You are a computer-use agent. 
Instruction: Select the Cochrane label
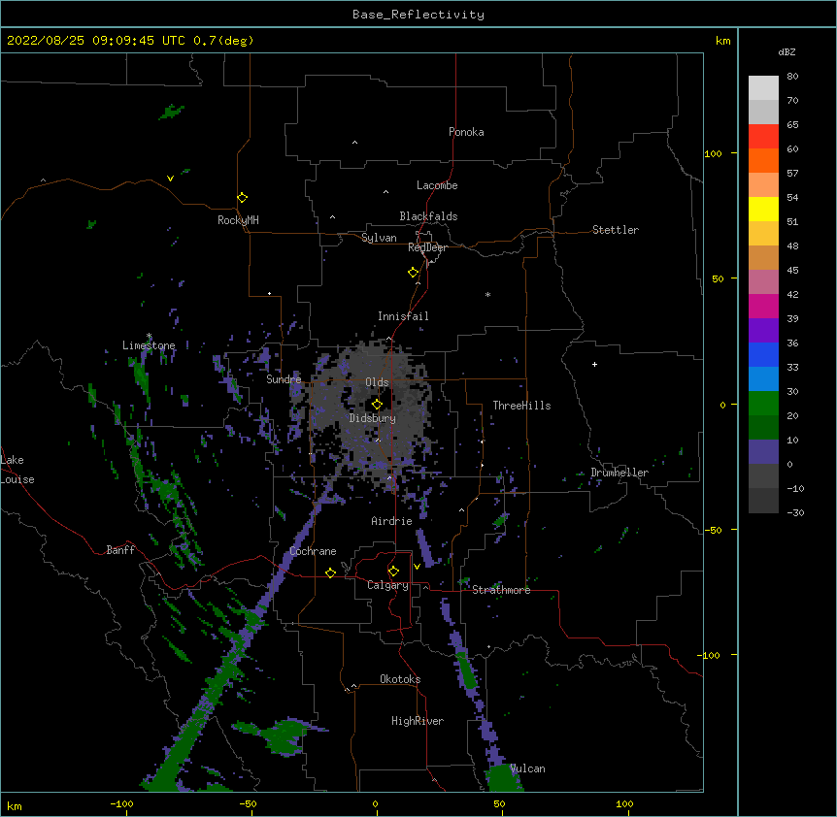(x=313, y=551)
